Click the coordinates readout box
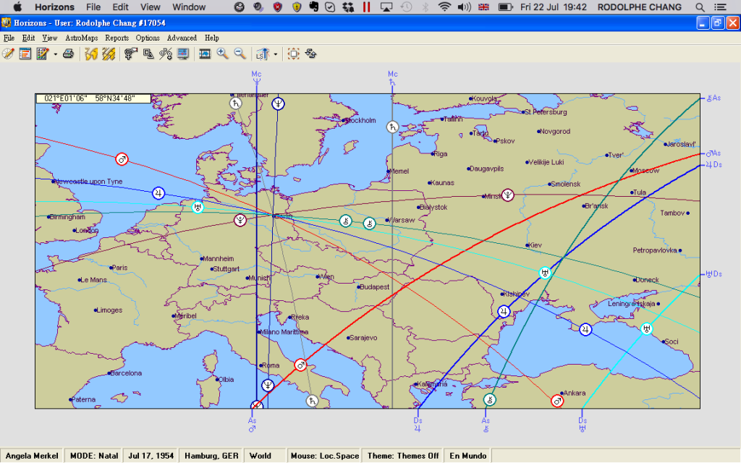This screenshot has height=463, width=741. tap(93, 98)
